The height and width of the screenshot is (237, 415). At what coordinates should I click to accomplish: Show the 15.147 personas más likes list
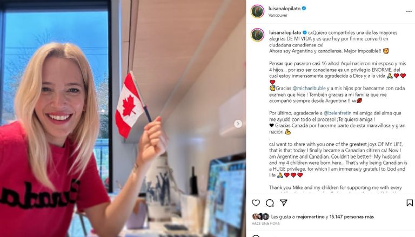click(x=351, y=216)
